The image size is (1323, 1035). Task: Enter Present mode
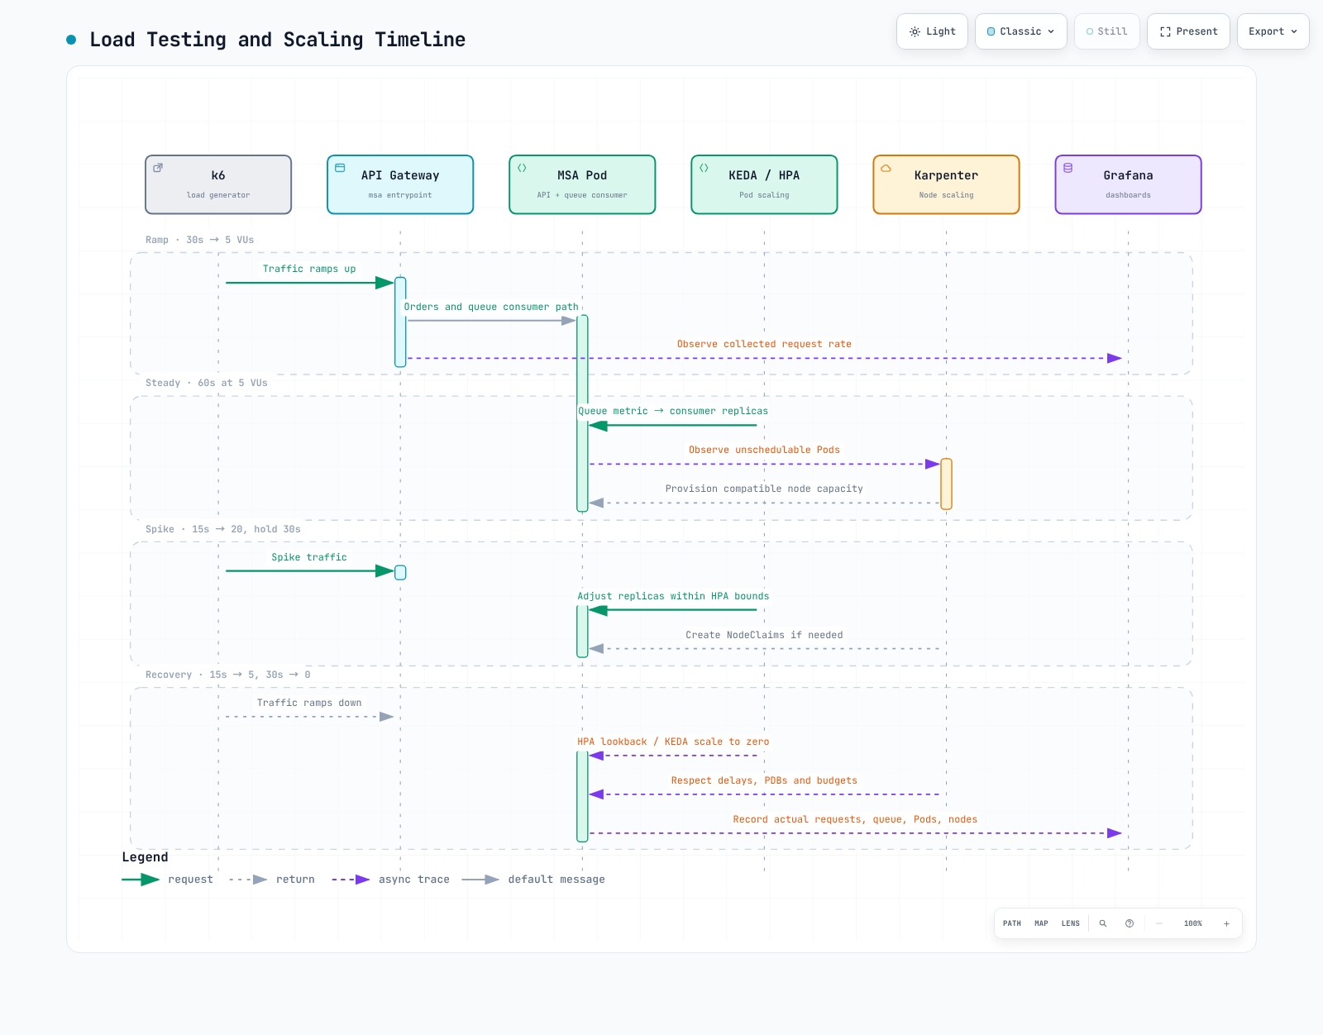[1188, 31]
